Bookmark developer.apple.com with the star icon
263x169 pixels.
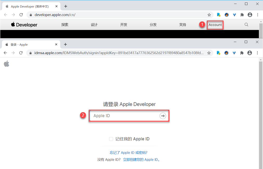click(209, 15)
